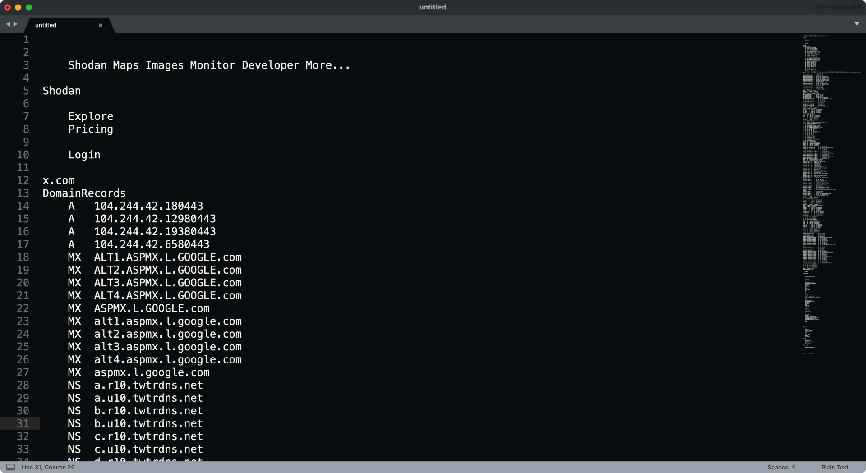866x473 pixels.
Task: Click the word Pricing on line 8
Action: click(x=91, y=129)
